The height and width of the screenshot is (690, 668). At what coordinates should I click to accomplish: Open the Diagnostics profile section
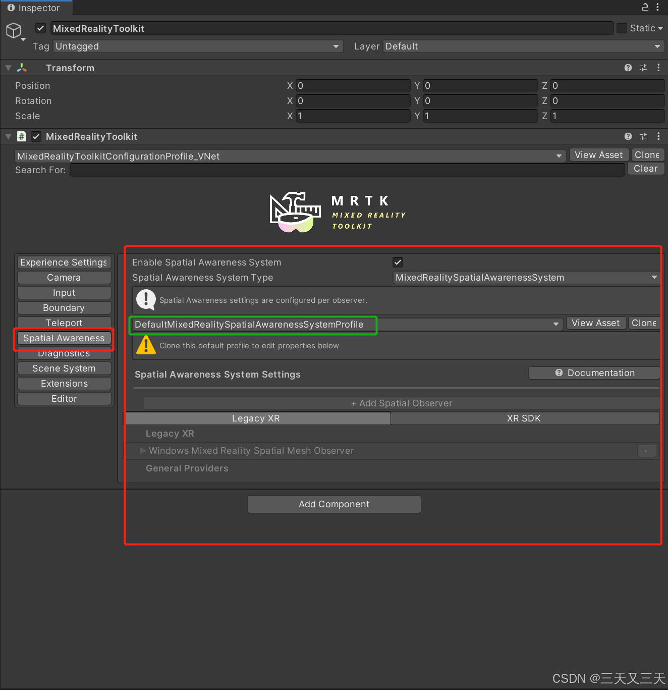[x=64, y=353]
